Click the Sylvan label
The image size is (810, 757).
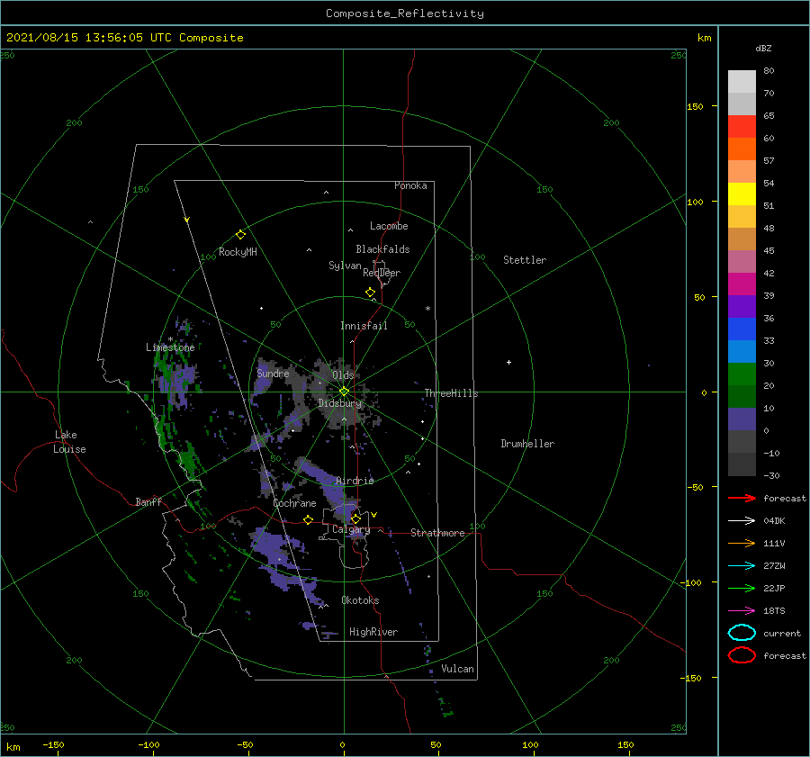click(x=345, y=266)
